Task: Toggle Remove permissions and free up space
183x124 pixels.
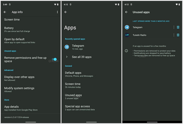Action: (x=54, y=60)
